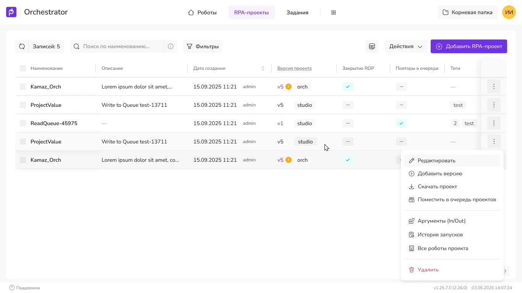Check the first Kamaz_Orch row checkbox
The image size is (522, 293).
point(23,87)
